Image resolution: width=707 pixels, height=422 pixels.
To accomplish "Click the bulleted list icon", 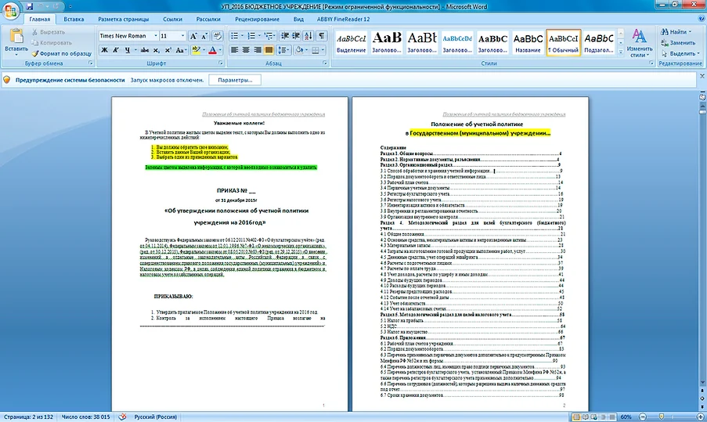I will pyautogui.click(x=234, y=36).
